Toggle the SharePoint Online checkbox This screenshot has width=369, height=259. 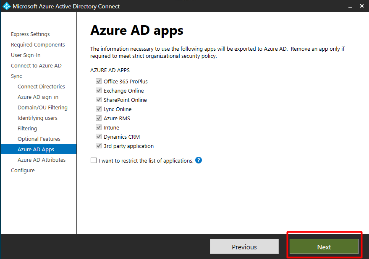tap(99, 100)
